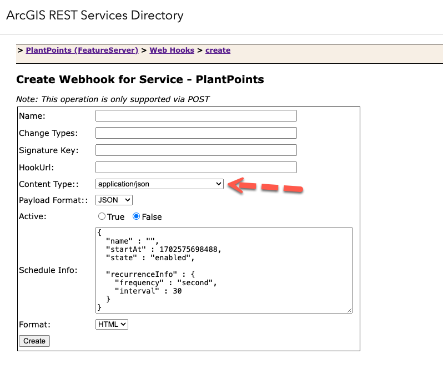443x369 pixels.
Task: Click the Create Webhook for Service heading
Action: click(x=140, y=79)
